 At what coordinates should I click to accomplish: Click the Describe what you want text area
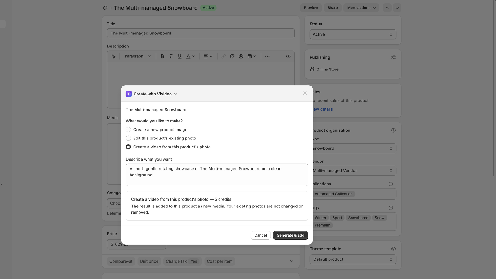(217, 175)
